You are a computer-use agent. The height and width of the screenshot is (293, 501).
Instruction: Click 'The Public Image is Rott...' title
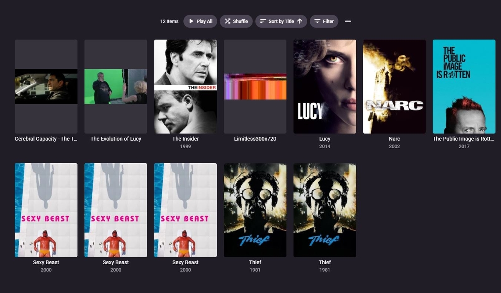(464, 139)
